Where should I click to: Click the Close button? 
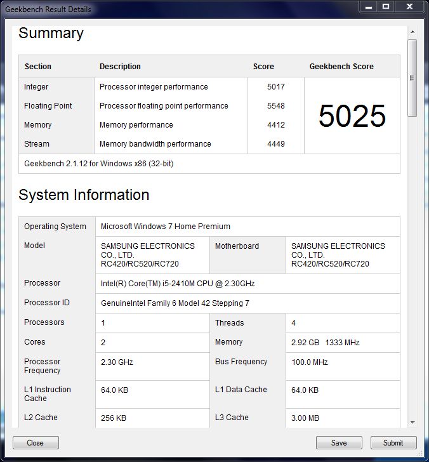(x=36, y=442)
